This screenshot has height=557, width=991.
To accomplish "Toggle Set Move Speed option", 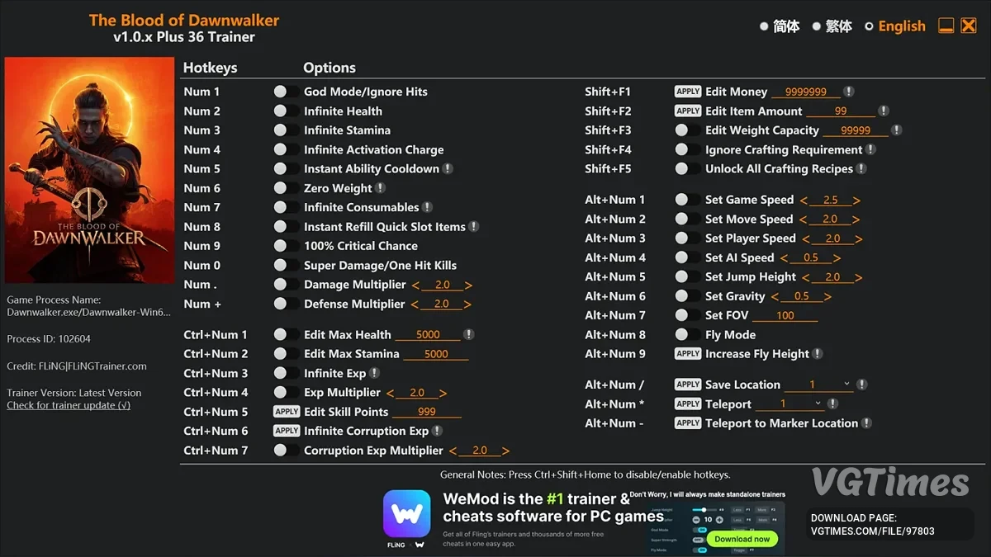I will tap(687, 219).
